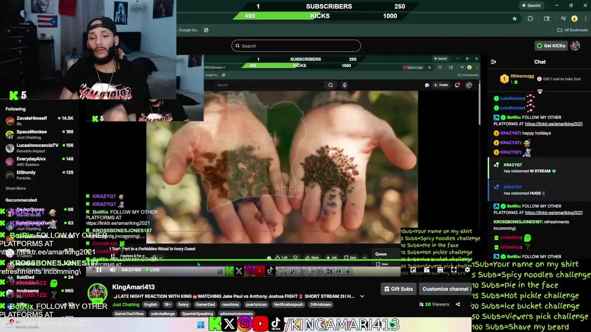This screenshot has height=332, width=591.
Task: Open the Just Chatting category link
Action: pyautogui.click(x=126, y=305)
